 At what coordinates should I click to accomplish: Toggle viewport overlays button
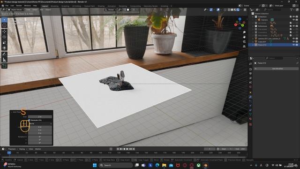tap(218, 9)
